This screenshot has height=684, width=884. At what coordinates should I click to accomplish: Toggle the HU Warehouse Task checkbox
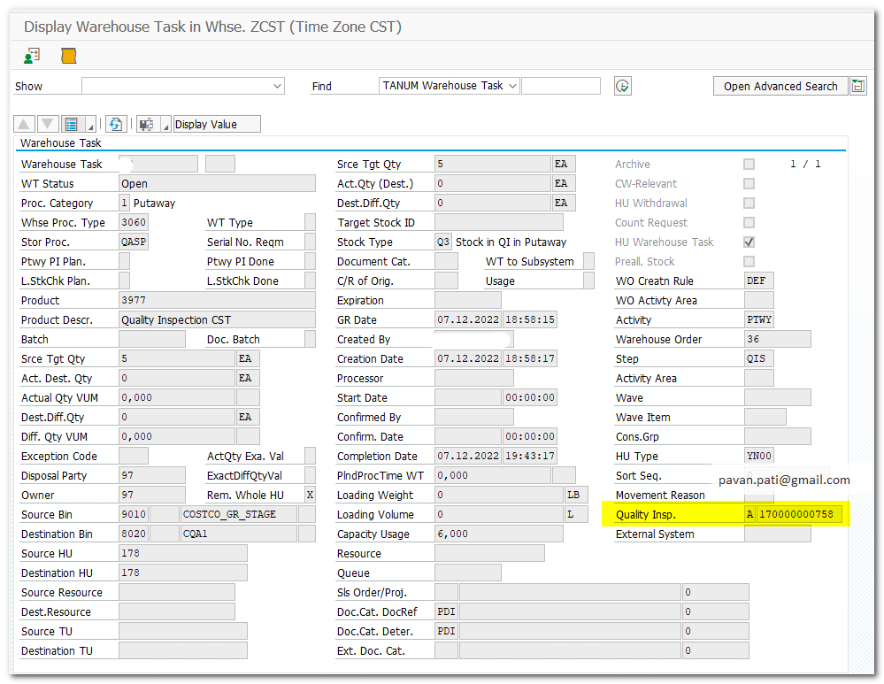coord(749,242)
